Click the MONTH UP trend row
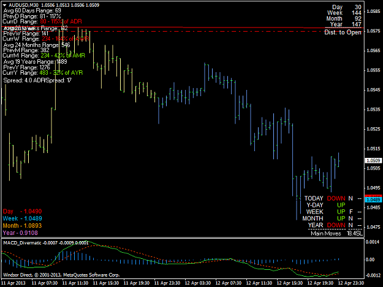This screenshot has width=383, height=287. pos(332,218)
